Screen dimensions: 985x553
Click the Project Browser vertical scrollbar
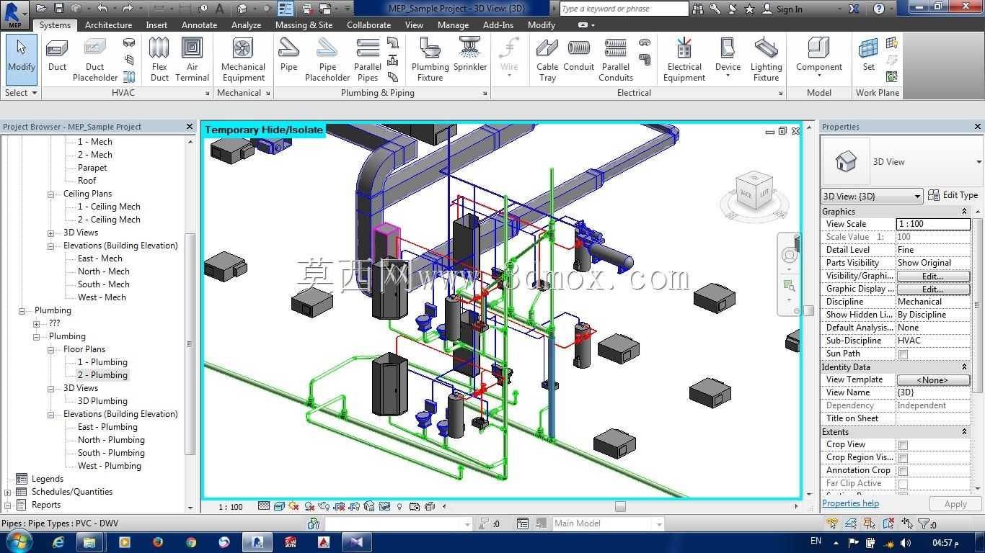point(190,344)
